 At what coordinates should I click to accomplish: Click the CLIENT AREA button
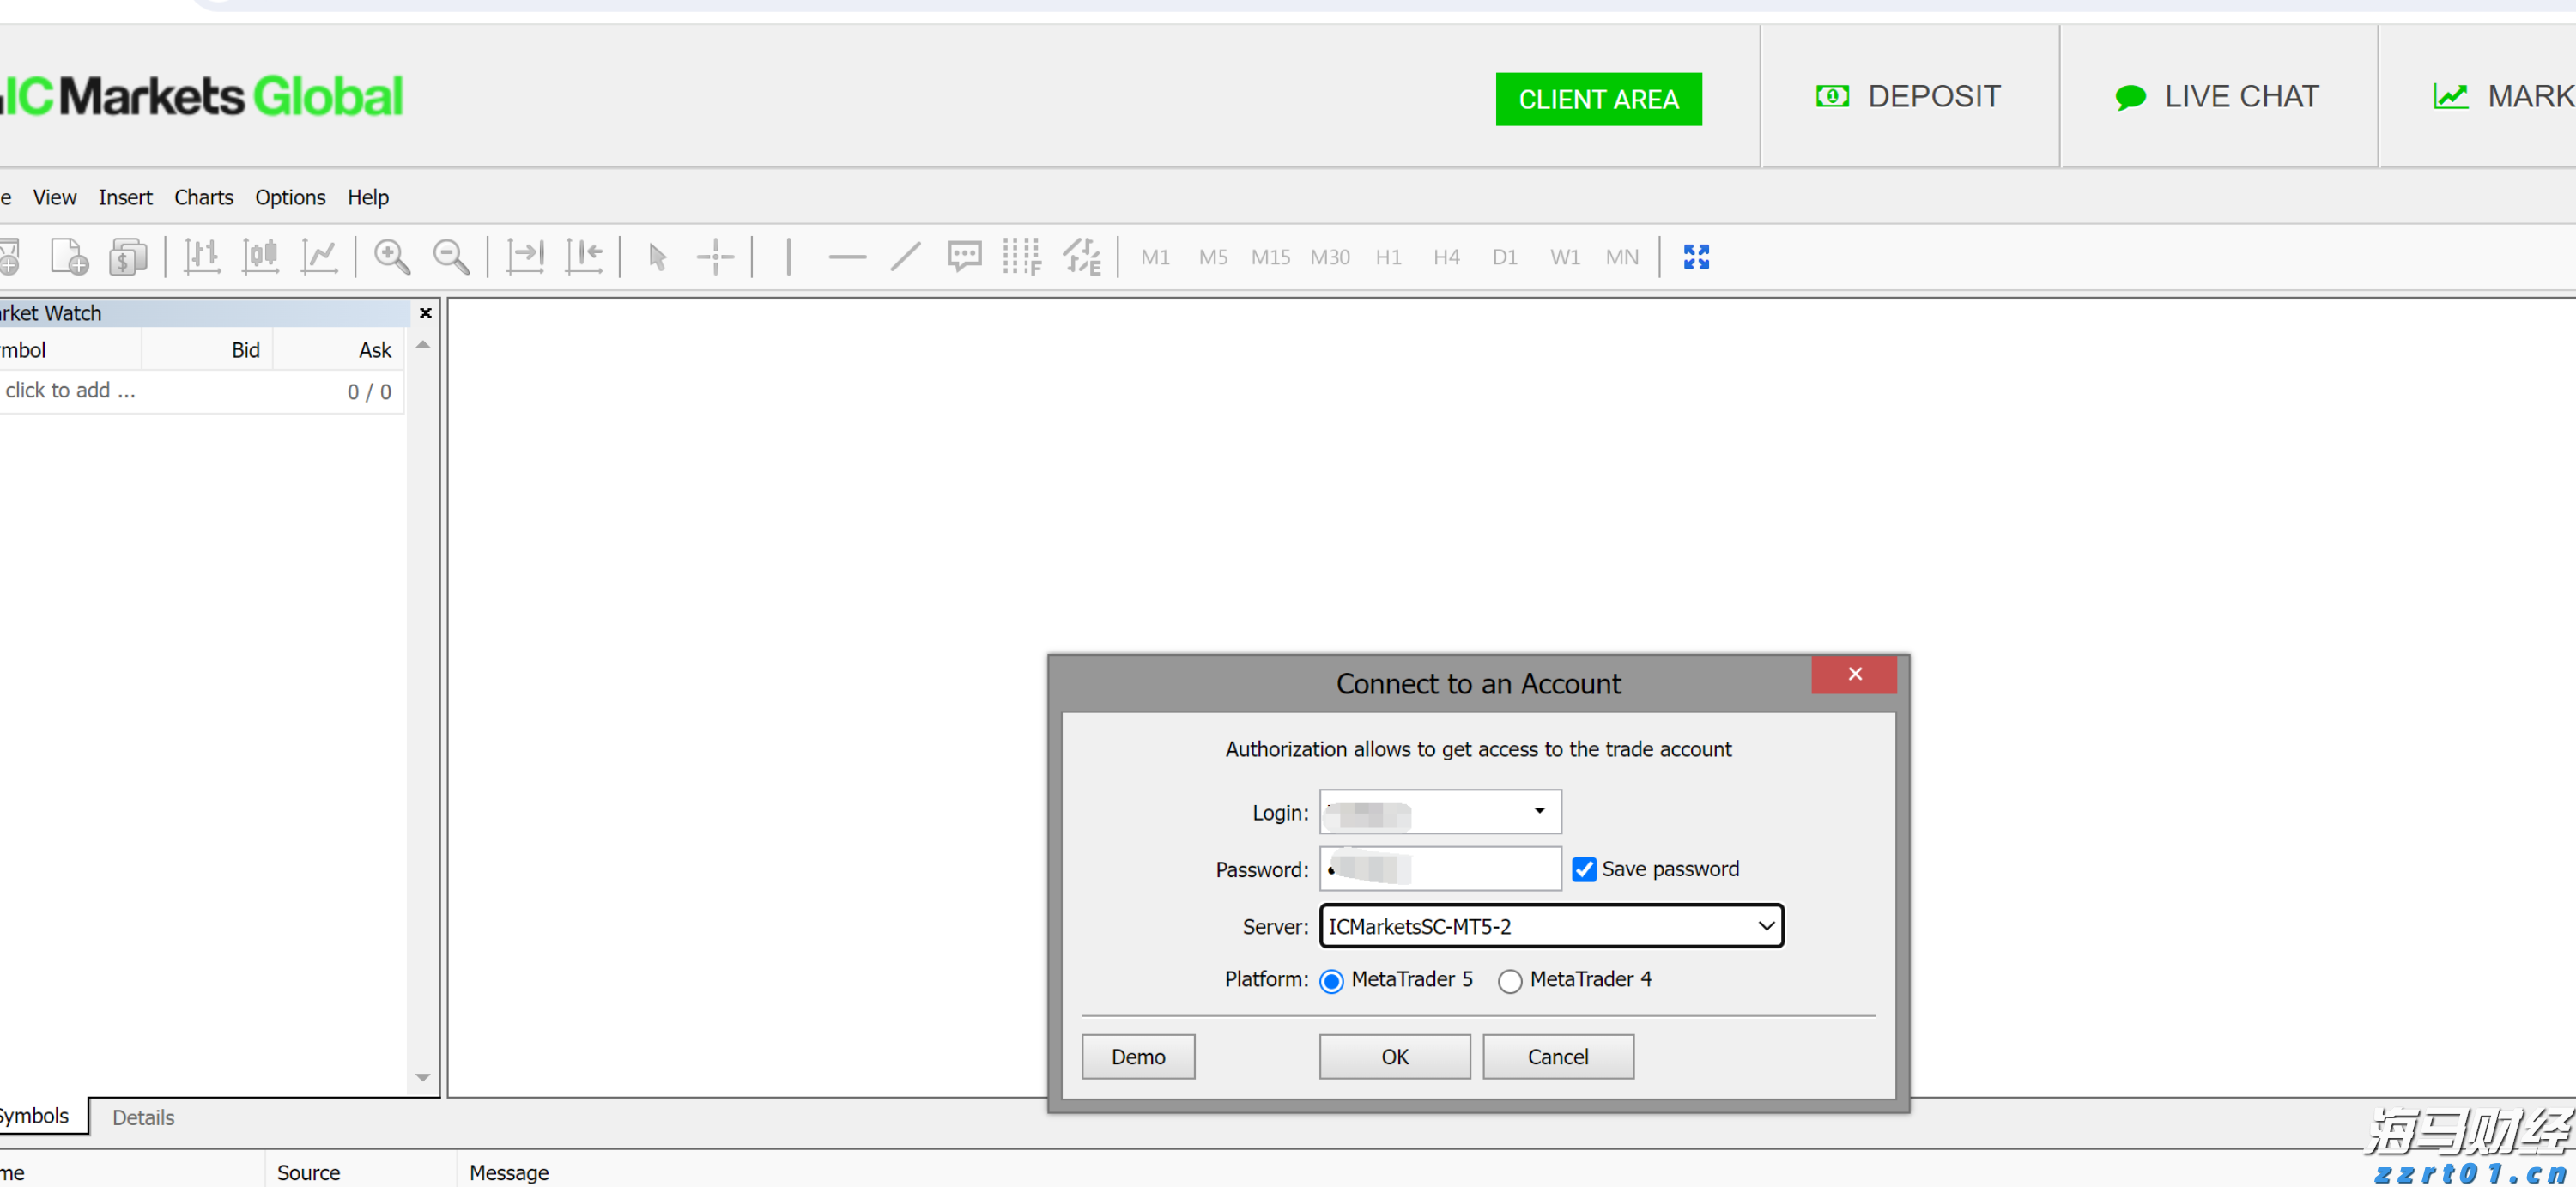click(1598, 99)
